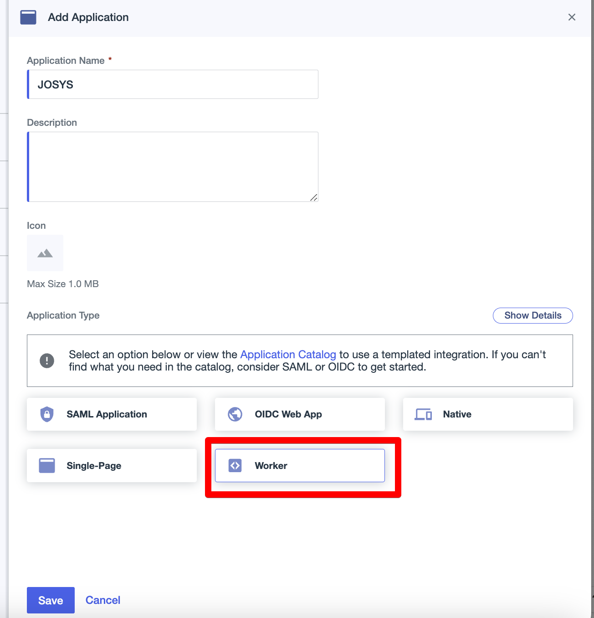
Task: Select the SAML Application type label
Action: (107, 414)
